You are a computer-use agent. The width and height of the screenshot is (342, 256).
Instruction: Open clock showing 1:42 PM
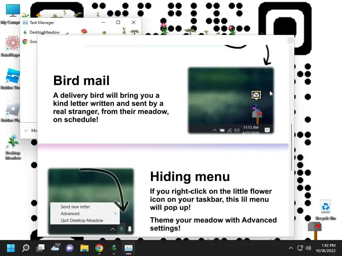tap(326, 248)
